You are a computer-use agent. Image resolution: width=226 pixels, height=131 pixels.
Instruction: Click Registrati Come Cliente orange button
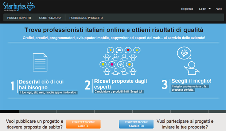point(83,124)
